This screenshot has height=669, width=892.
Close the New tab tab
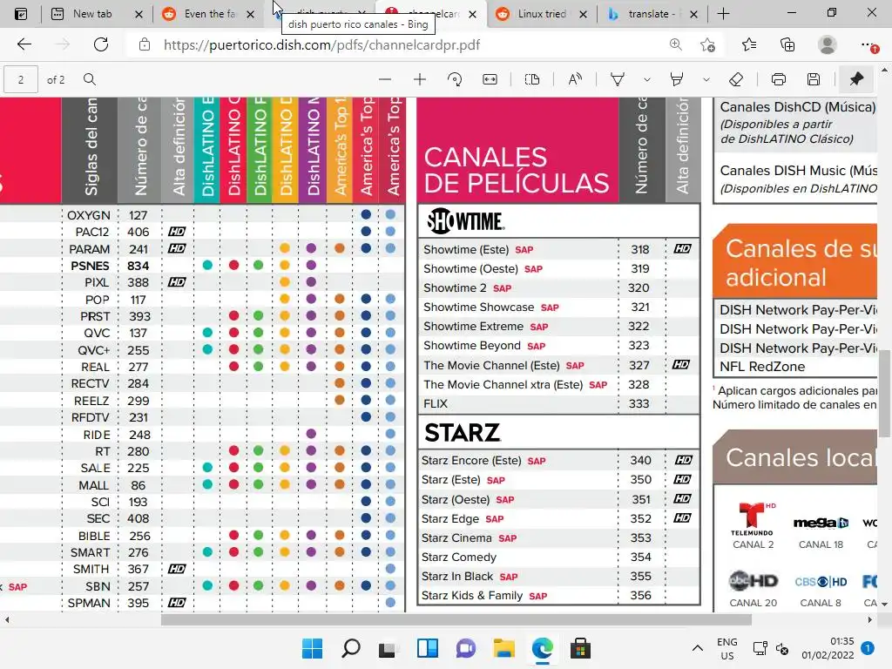(139, 14)
